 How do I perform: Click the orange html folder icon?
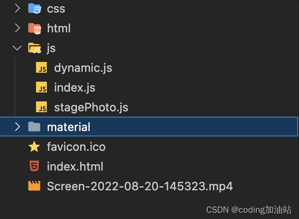click(x=35, y=29)
